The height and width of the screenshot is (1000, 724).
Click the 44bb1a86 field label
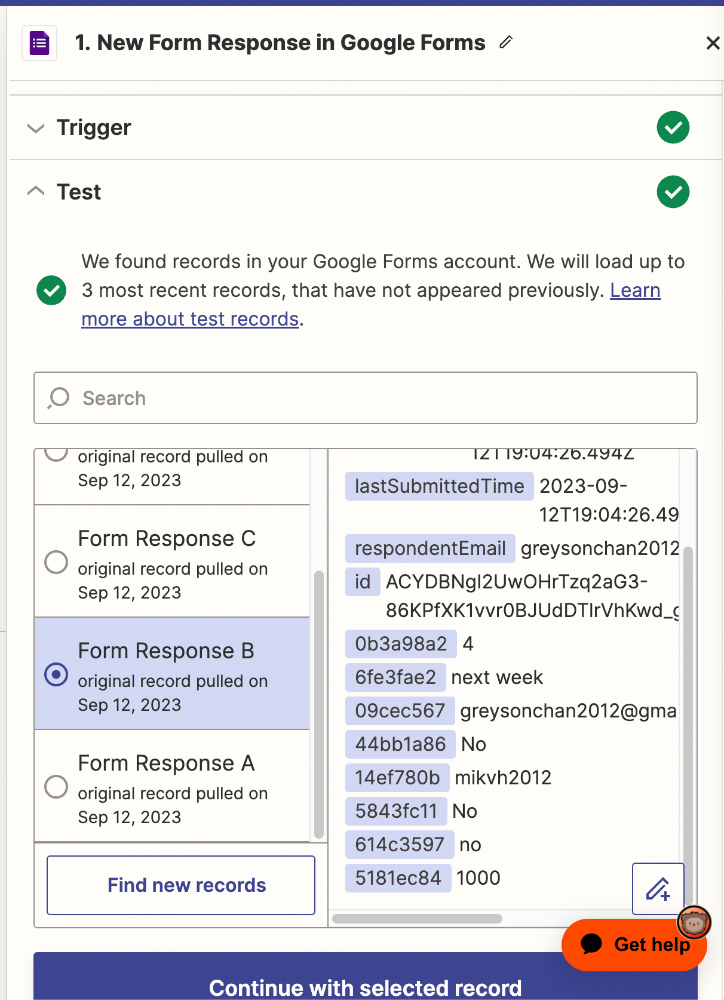pyautogui.click(x=400, y=744)
